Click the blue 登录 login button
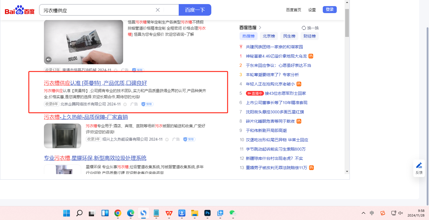Image resolution: width=429 pixels, height=220 pixels. (x=329, y=10)
